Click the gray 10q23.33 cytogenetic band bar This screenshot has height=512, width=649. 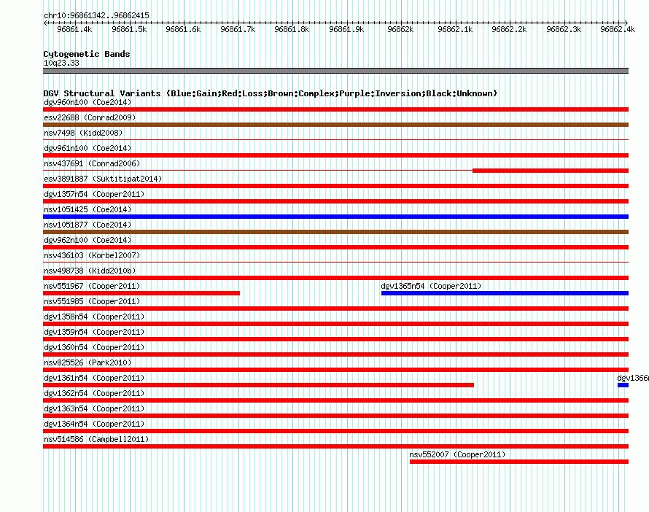point(335,71)
